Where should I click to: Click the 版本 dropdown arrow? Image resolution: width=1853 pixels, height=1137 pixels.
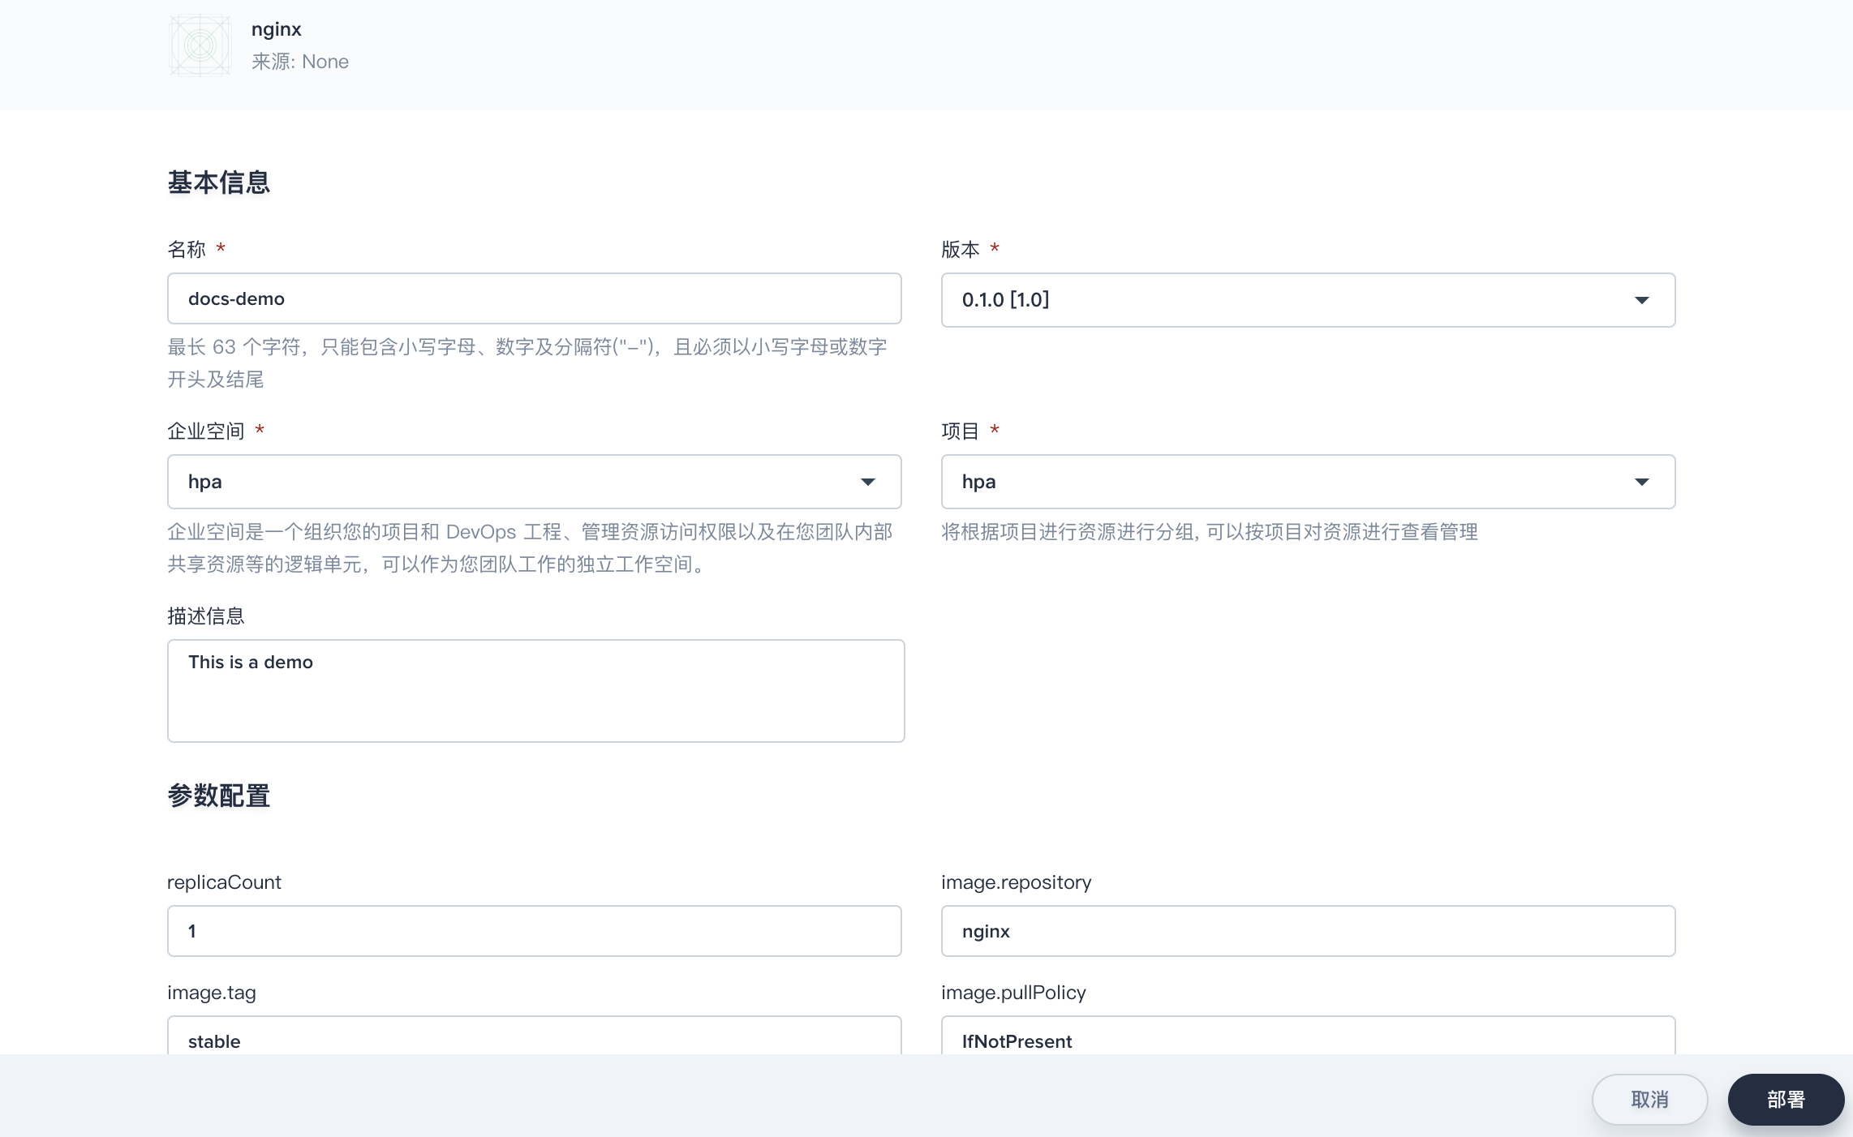(1646, 299)
